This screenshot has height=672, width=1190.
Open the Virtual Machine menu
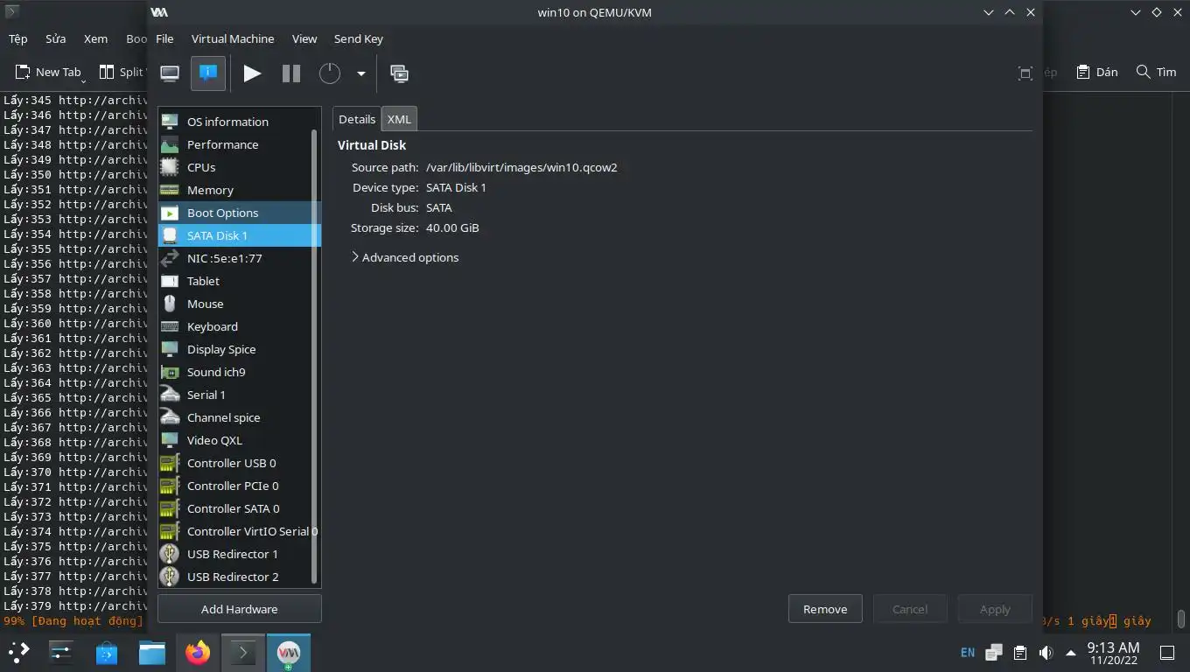pyautogui.click(x=233, y=38)
